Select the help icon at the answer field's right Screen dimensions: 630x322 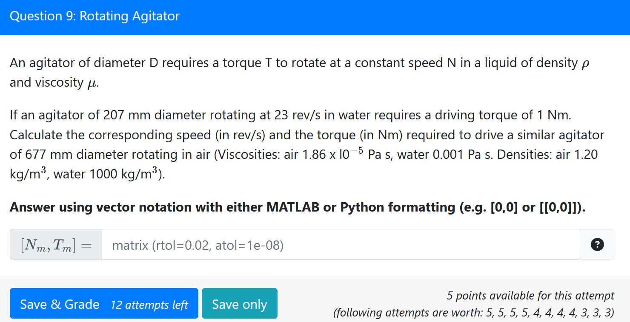click(x=597, y=244)
